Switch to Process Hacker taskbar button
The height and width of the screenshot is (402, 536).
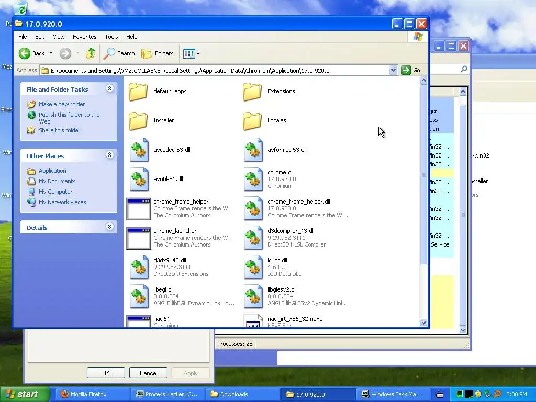click(x=167, y=394)
